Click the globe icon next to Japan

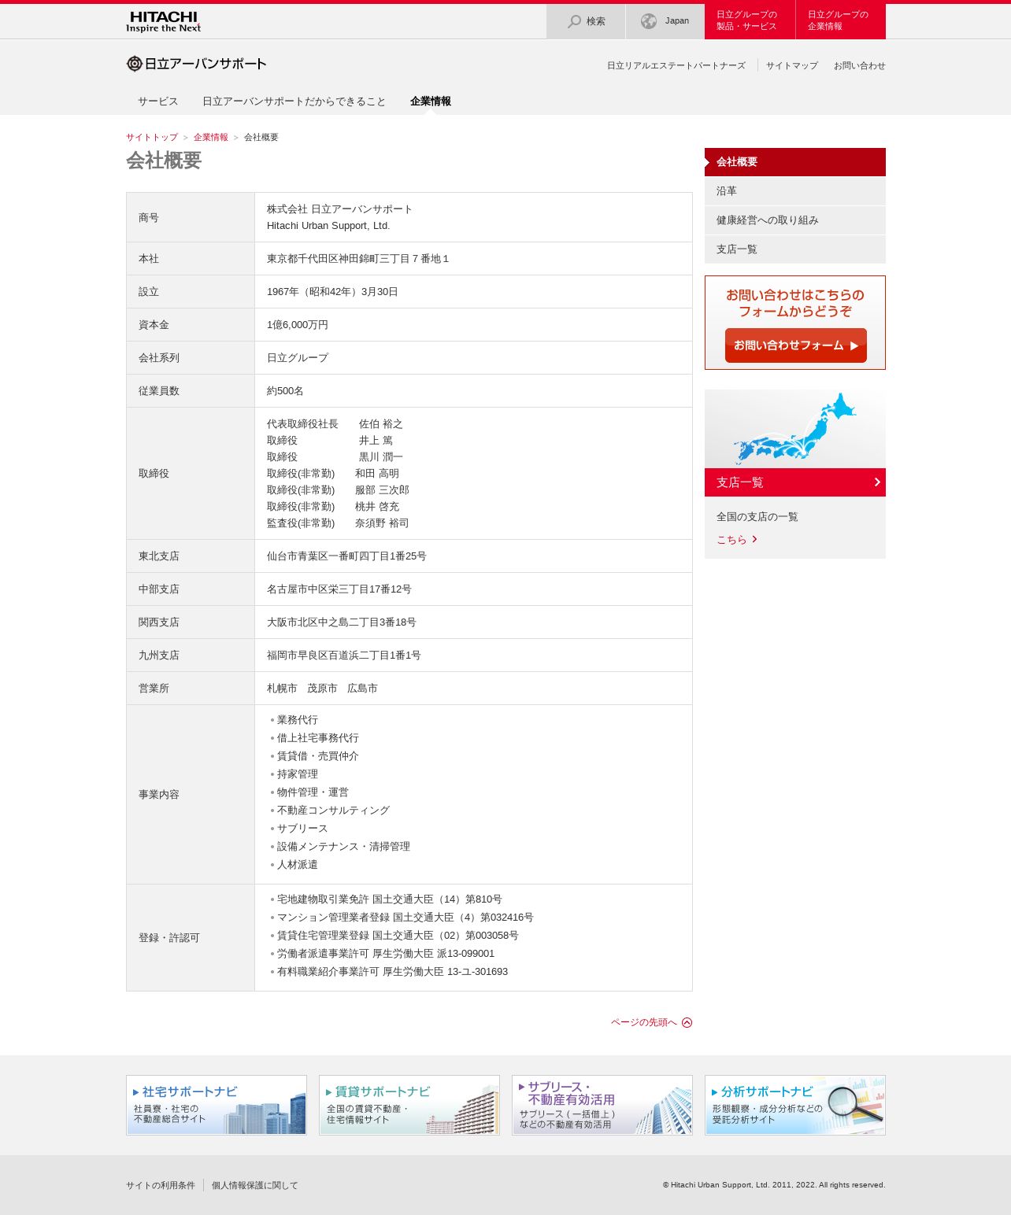coord(649,21)
